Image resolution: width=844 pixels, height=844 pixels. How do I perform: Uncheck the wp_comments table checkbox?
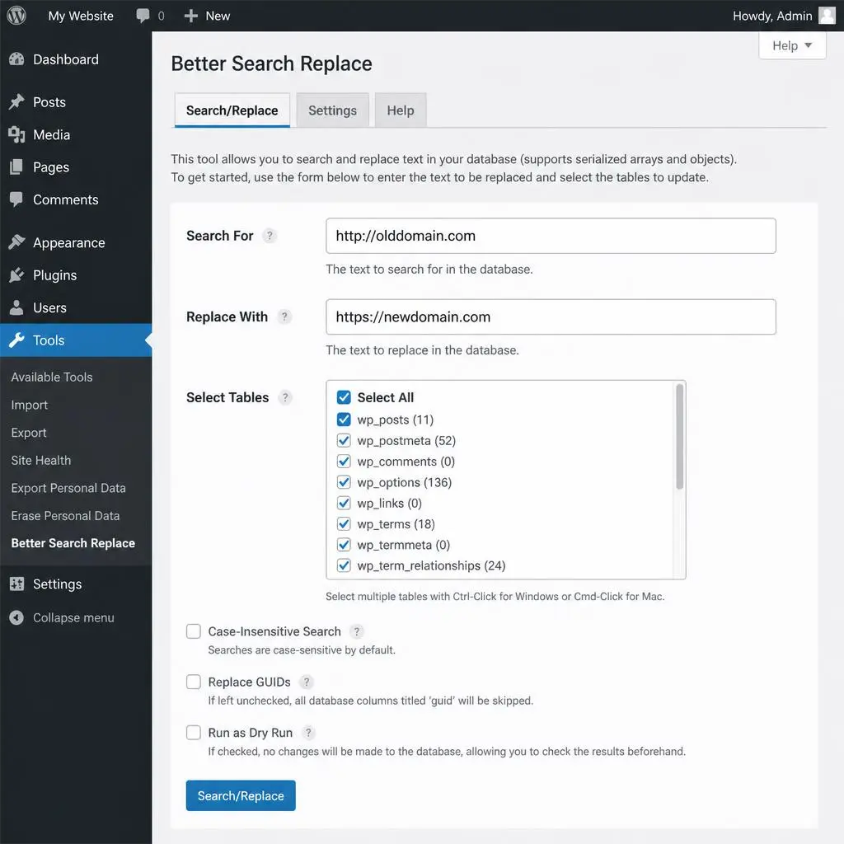tap(344, 462)
